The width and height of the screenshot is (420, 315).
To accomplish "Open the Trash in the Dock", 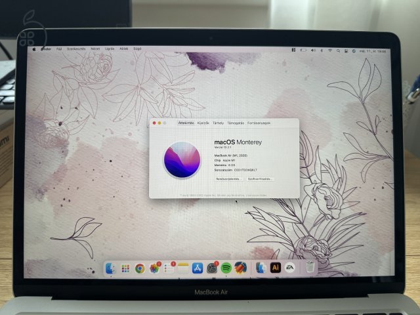I will pos(310,267).
